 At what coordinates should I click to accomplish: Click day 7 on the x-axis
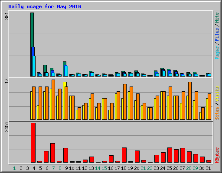[x=53, y=168]
